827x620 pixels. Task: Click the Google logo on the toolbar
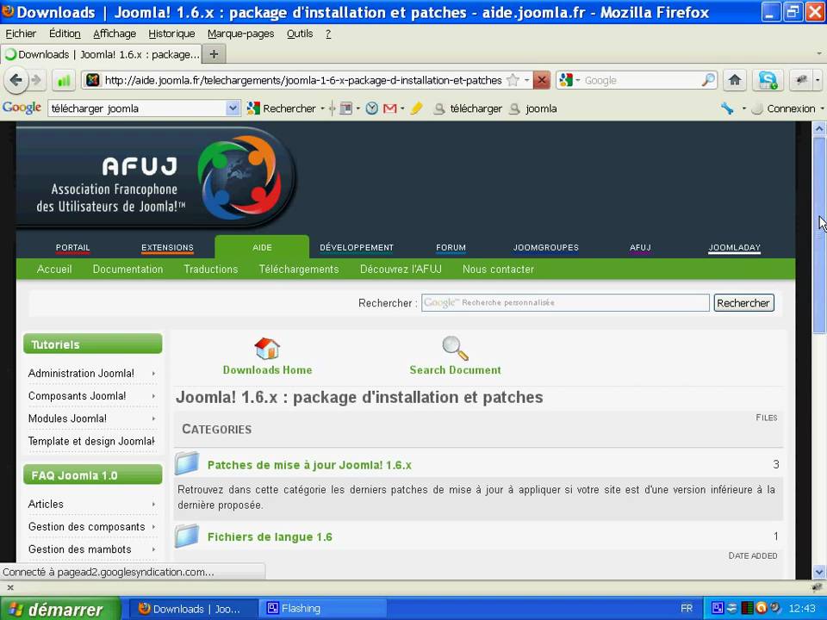coord(22,108)
